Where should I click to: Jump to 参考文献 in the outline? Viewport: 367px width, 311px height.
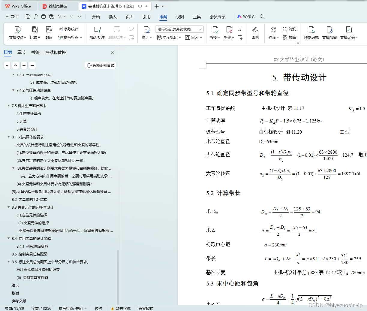click(19, 301)
